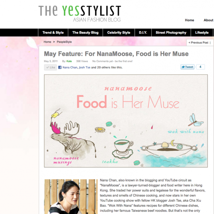Image resolution: width=214 pixels, height=214 pixels.
Task: Click The YesStylist logo
Action: click(x=80, y=14)
